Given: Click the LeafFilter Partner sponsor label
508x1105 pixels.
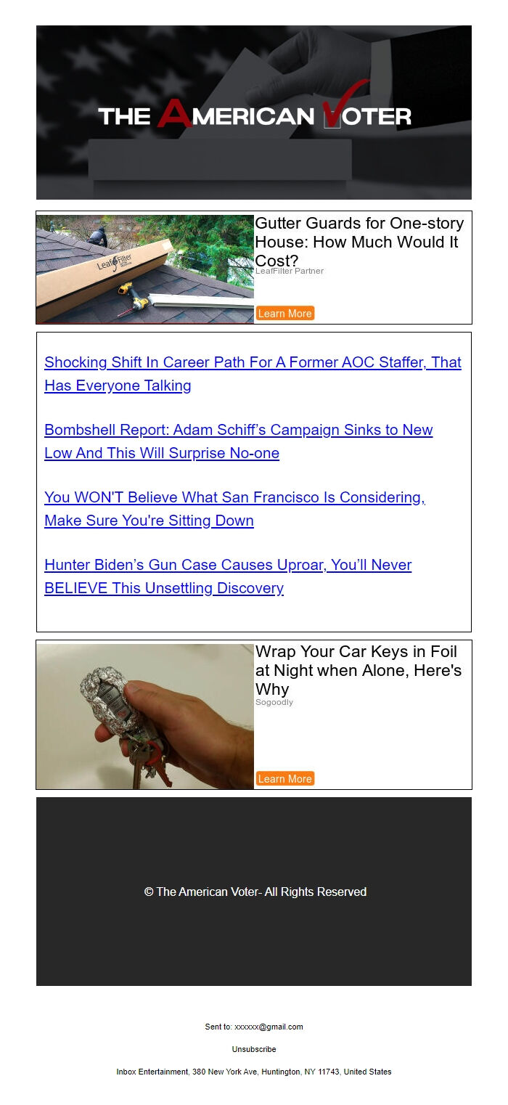Looking at the screenshot, I should pyautogui.click(x=290, y=271).
